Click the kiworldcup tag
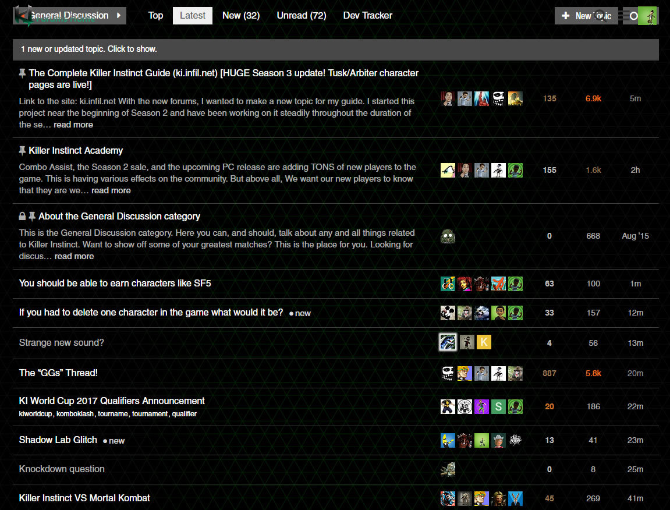The height and width of the screenshot is (510, 670). 36,414
